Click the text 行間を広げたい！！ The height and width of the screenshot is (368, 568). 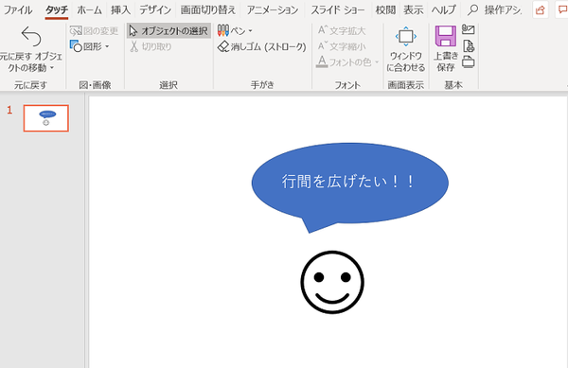tap(348, 182)
